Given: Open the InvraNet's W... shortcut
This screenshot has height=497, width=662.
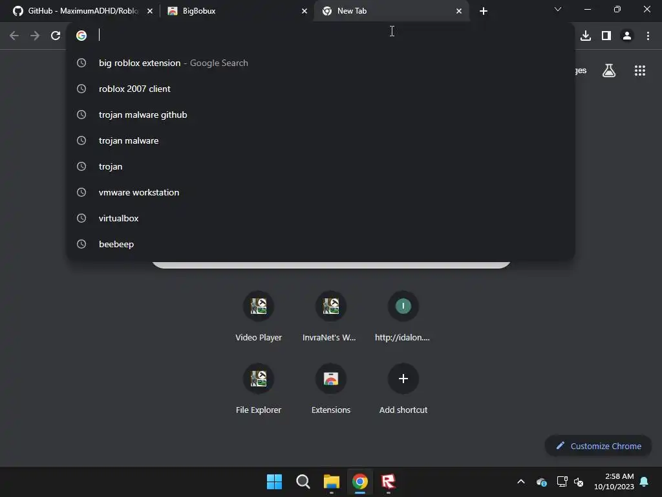Looking at the screenshot, I should 330,316.
